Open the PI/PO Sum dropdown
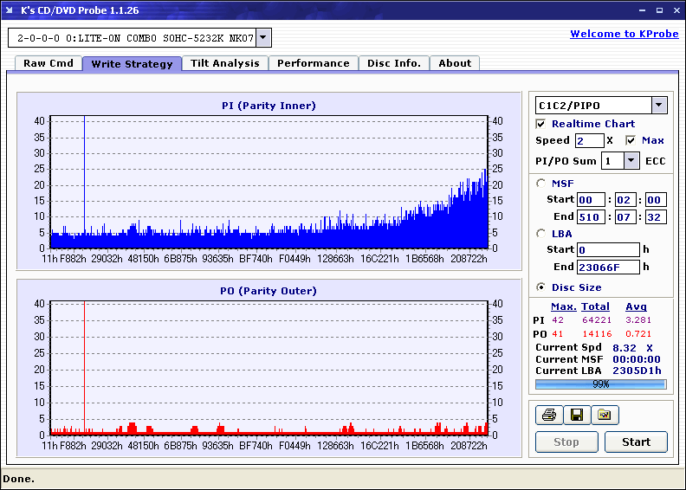This screenshot has width=686, height=490. (x=631, y=161)
